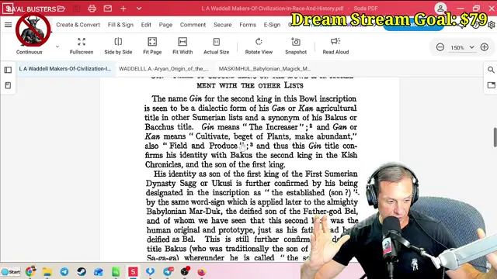Apply Fit Width zoom
Viewport: 497px width, 279px height.
pos(182,46)
